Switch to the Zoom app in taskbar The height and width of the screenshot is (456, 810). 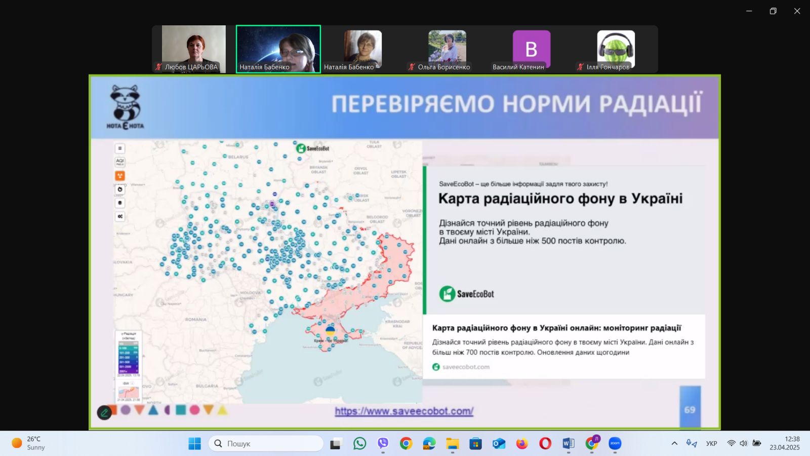click(615, 443)
